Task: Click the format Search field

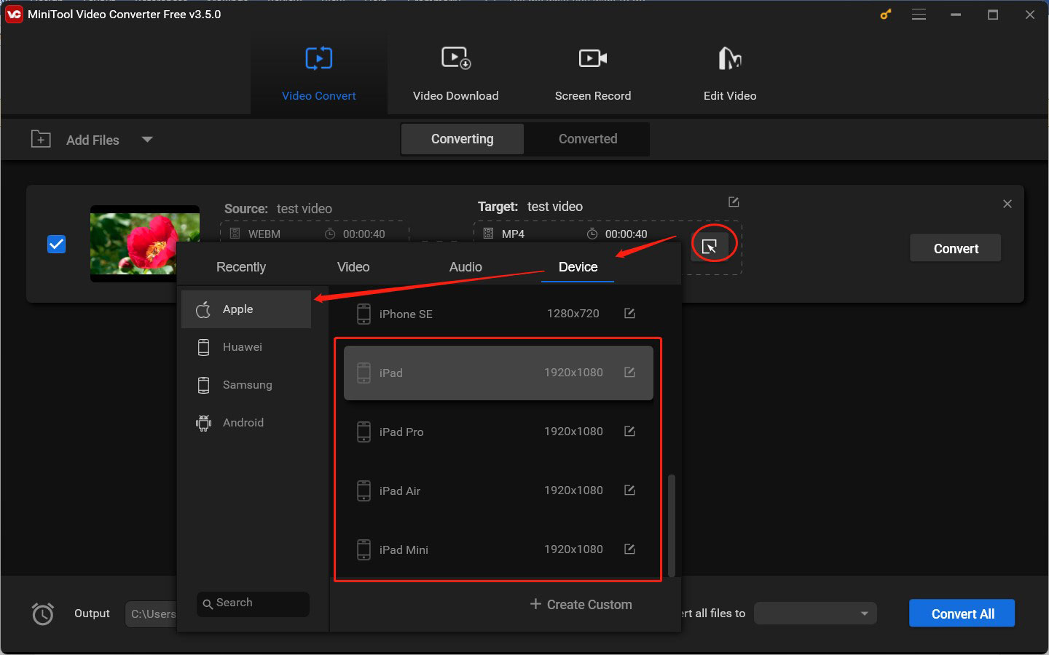Action: (253, 603)
